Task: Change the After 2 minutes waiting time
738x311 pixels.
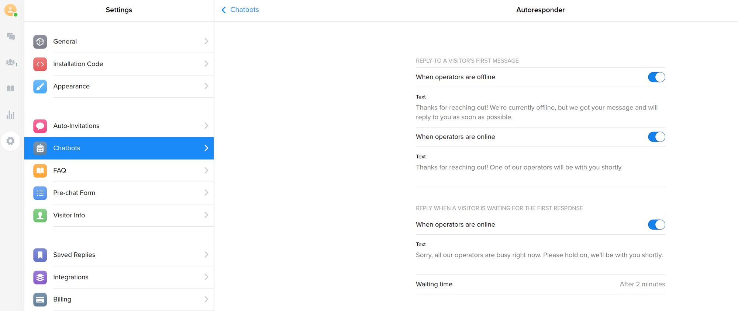Action: [642, 284]
